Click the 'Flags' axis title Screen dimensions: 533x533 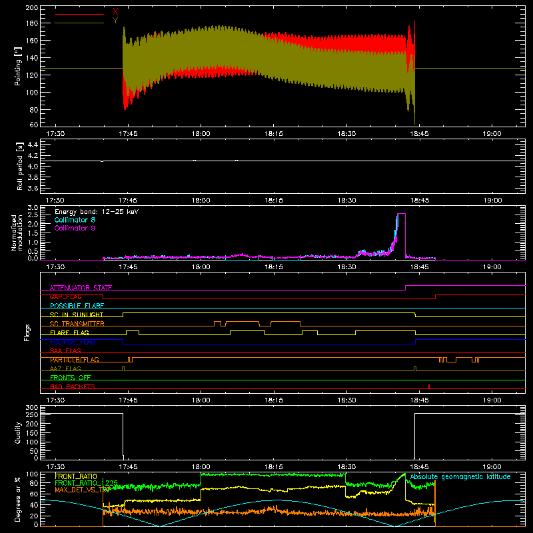[27, 332]
